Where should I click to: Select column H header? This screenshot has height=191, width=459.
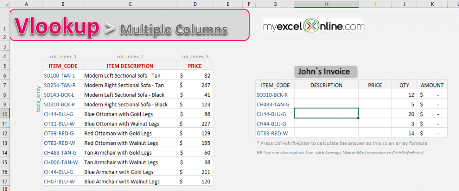(x=326, y=4)
